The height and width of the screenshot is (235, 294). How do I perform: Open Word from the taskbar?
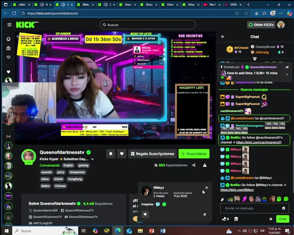pyautogui.click(x=163, y=231)
